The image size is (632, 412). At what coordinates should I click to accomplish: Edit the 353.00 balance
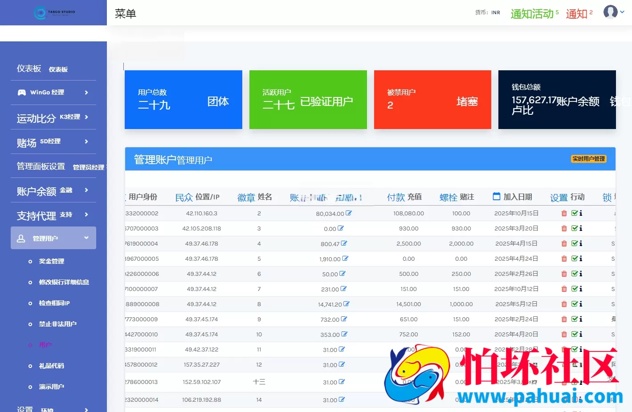pos(344,334)
